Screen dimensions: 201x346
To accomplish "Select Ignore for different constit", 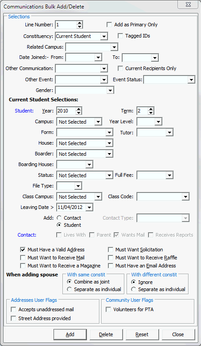I will [134, 282].
